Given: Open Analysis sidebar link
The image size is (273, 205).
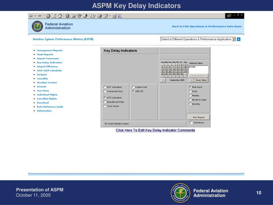Looking at the screenshot, I should (x=42, y=74).
